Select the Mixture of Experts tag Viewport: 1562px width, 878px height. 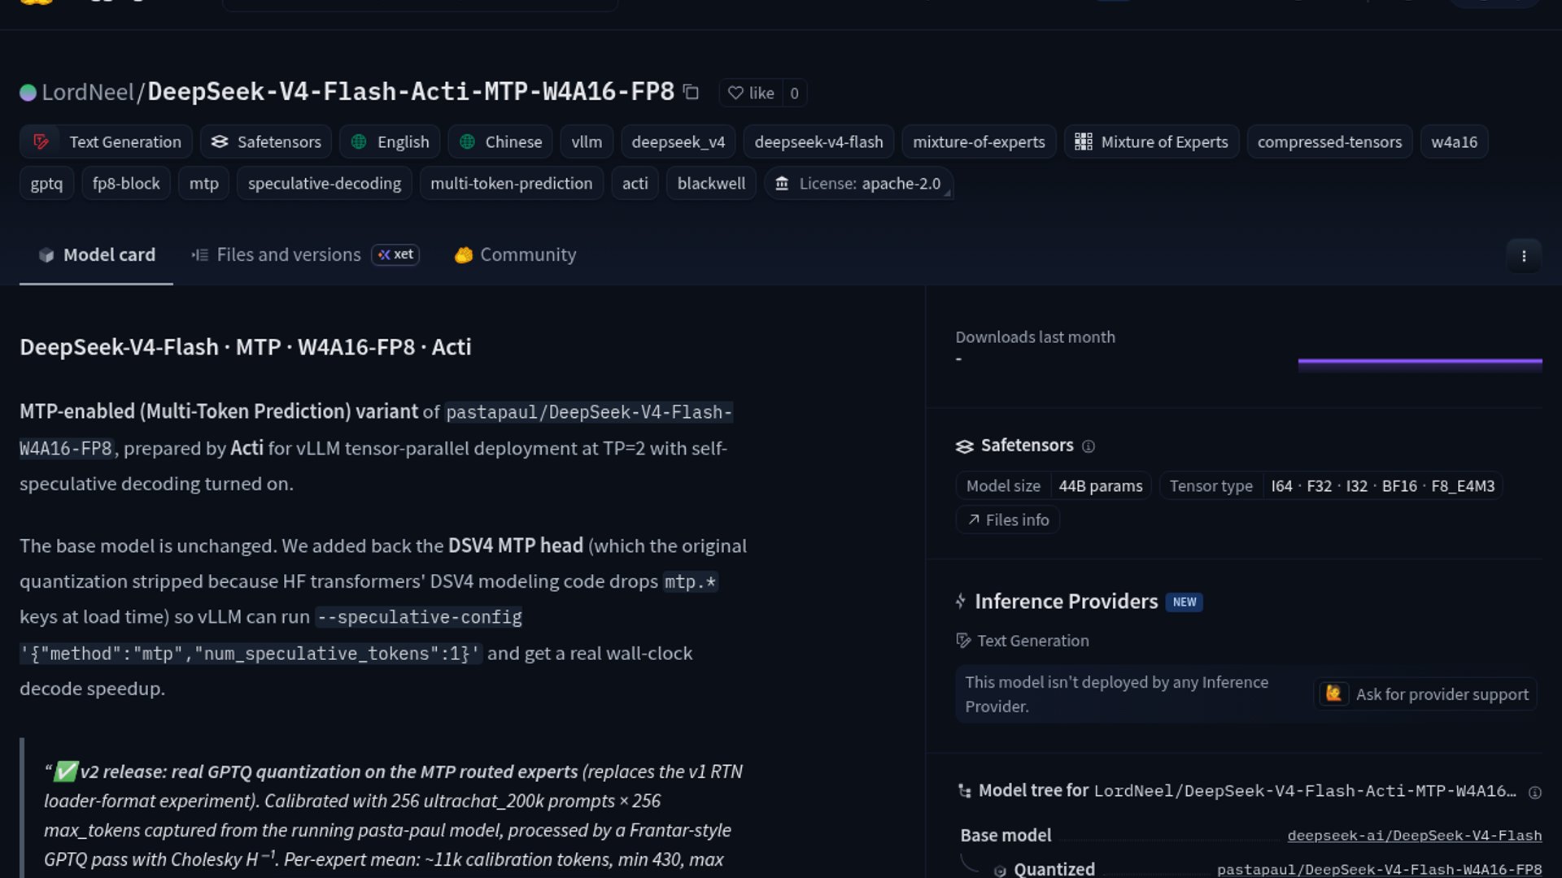pos(1151,141)
